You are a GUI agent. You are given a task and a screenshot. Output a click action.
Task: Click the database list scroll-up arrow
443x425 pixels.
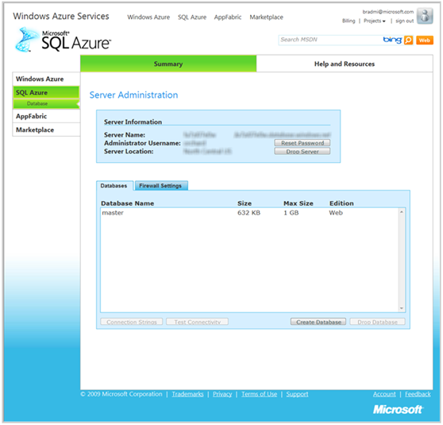click(x=402, y=212)
